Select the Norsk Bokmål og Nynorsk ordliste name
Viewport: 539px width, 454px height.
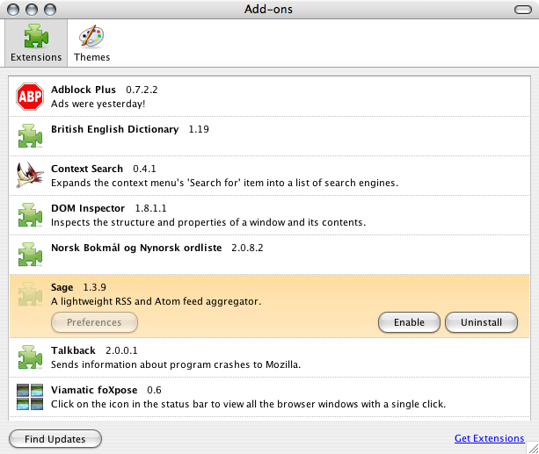pos(136,248)
